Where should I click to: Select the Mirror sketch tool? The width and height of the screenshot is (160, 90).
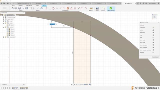[x=26, y=8]
